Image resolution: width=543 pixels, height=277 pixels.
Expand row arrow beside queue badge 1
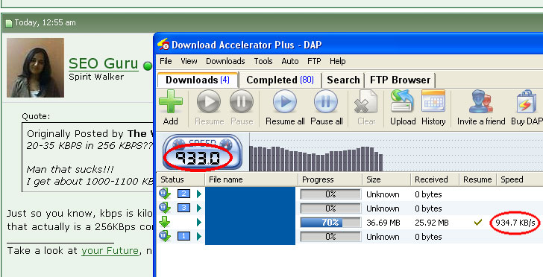point(199,237)
